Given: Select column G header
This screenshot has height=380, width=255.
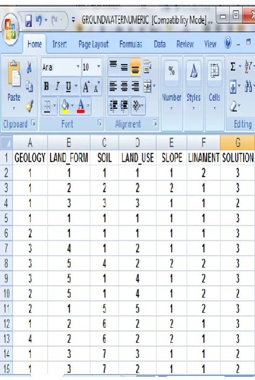Looking at the screenshot, I should tap(238, 143).
